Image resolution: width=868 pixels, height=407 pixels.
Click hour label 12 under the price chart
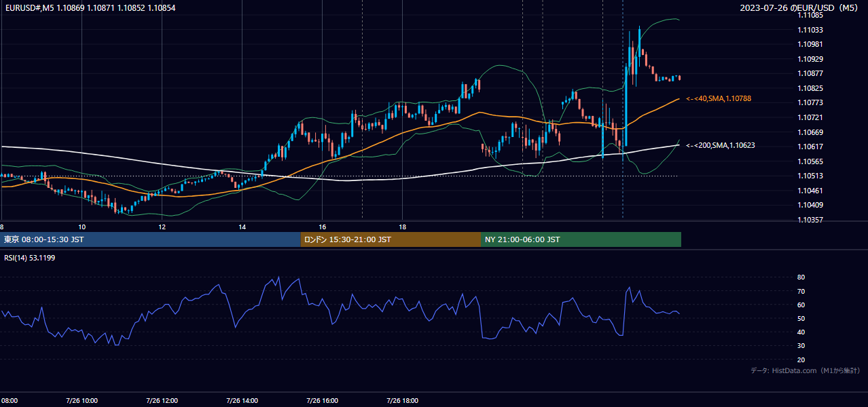162,227
